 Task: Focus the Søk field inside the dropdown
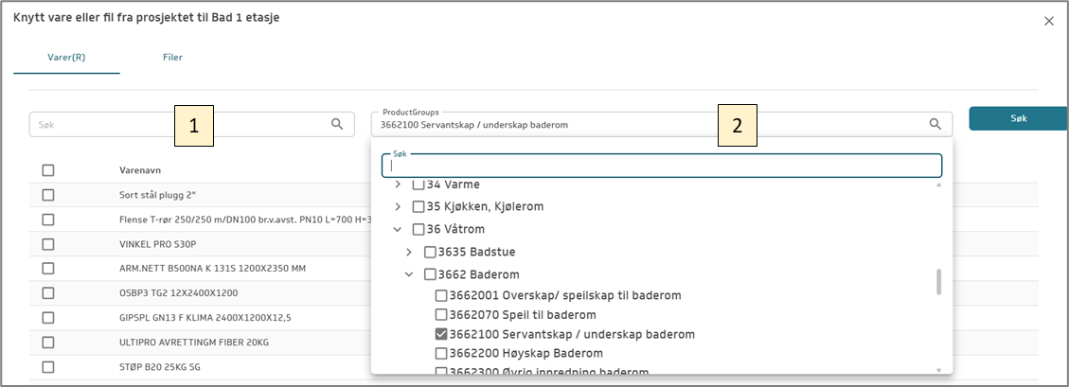tap(661, 166)
